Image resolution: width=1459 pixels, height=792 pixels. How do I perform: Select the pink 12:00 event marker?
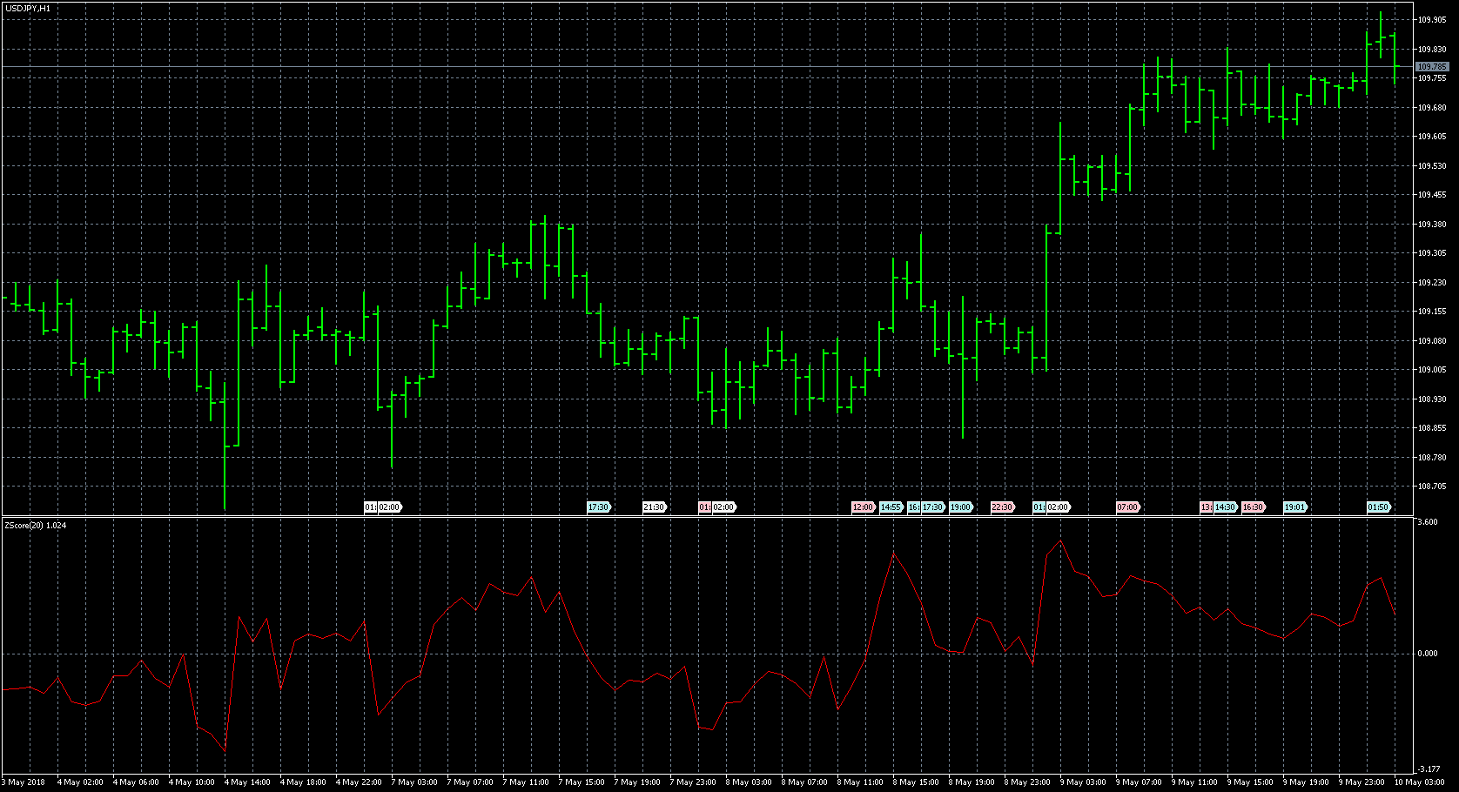click(x=863, y=507)
